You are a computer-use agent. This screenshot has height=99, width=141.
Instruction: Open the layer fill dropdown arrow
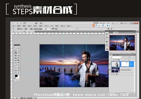coord(132,60)
